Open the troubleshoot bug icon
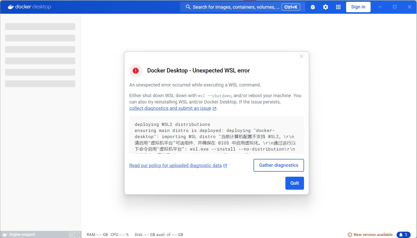Viewport: 417px width, 238px height. (313, 7)
